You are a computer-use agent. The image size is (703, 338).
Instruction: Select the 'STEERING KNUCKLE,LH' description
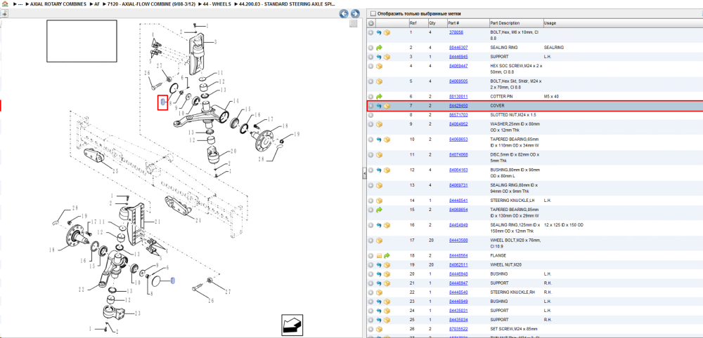tap(512, 201)
